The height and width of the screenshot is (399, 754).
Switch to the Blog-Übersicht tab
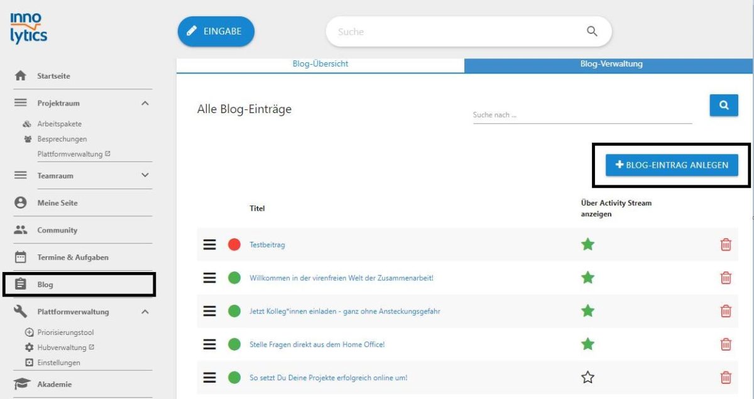click(x=319, y=63)
